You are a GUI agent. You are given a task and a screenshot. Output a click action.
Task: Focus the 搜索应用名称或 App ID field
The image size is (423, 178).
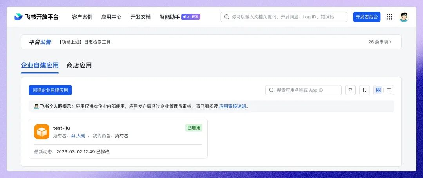[304, 90]
